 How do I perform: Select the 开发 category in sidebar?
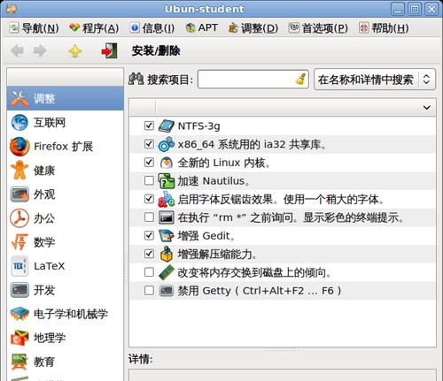[x=65, y=290]
